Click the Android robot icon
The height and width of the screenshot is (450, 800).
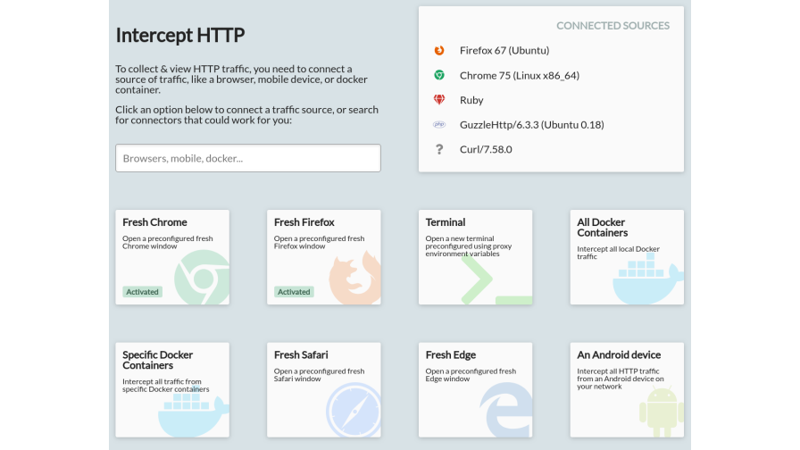(x=661, y=412)
